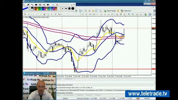Switch chart to M15 timeframe
This screenshot has height=100, width=178.
(x=90, y=14)
